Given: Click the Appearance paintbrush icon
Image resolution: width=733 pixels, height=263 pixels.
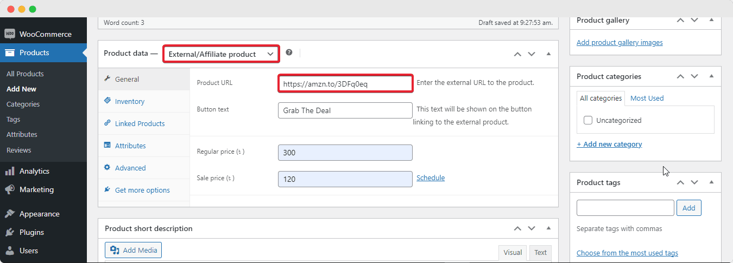Looking at the screenshot, I should tap(10, 214).
